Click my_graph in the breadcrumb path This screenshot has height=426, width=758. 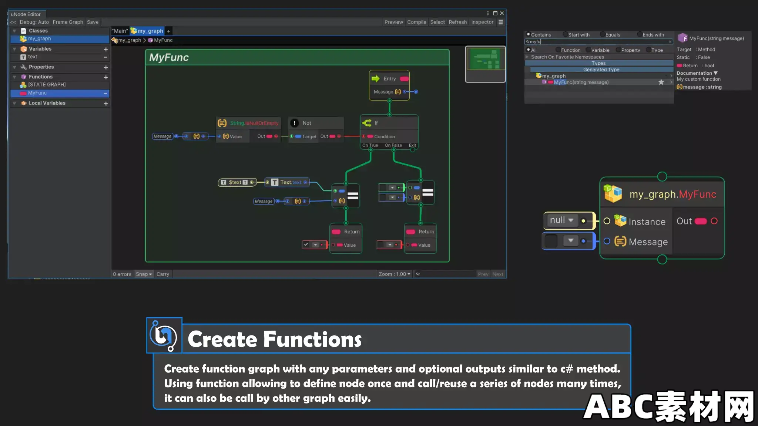[130, 40]
